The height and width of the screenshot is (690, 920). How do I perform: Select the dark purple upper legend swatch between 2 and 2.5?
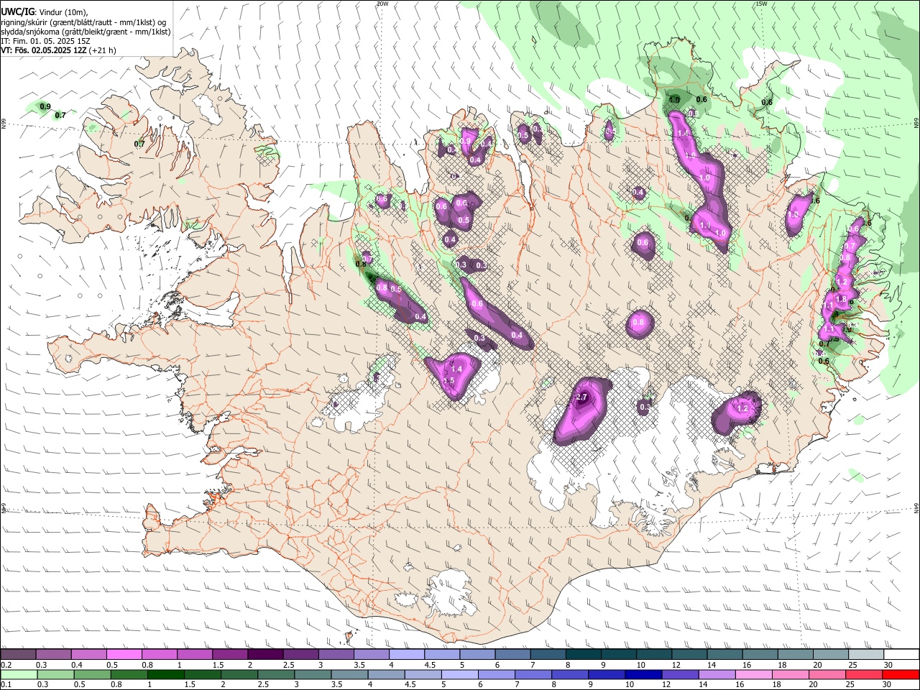(x=265, y=655)
